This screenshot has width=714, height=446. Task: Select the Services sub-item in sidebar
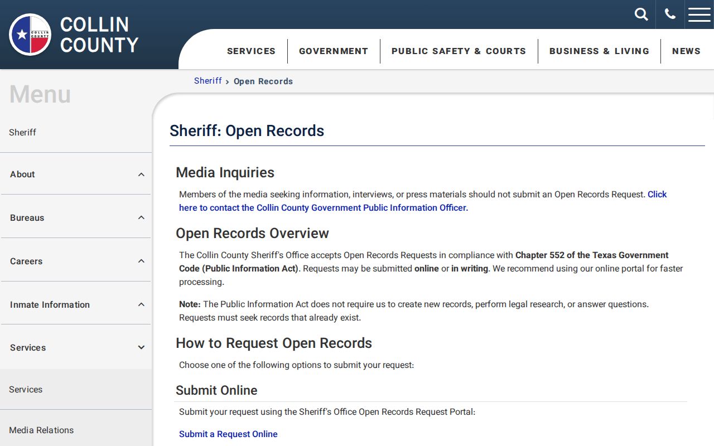26,389
